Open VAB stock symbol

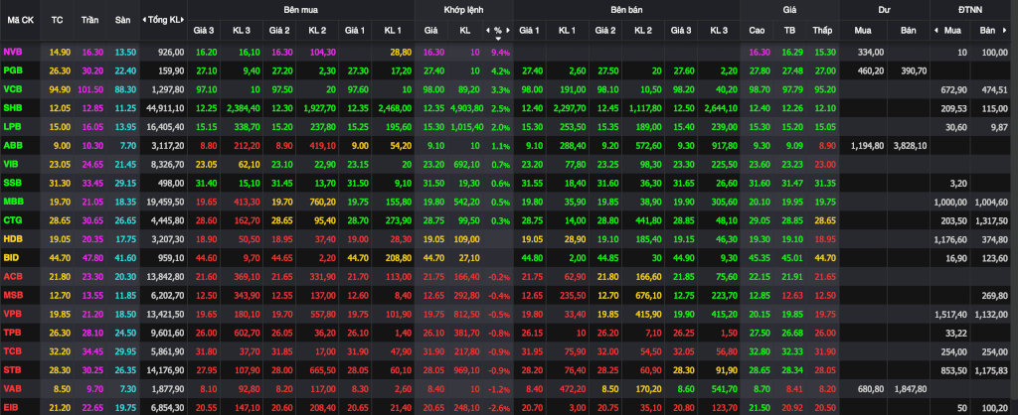[x=12, y=388]
